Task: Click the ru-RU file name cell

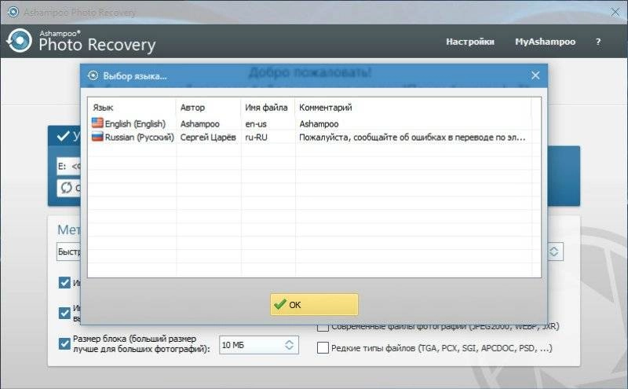Action: (257, 138)
